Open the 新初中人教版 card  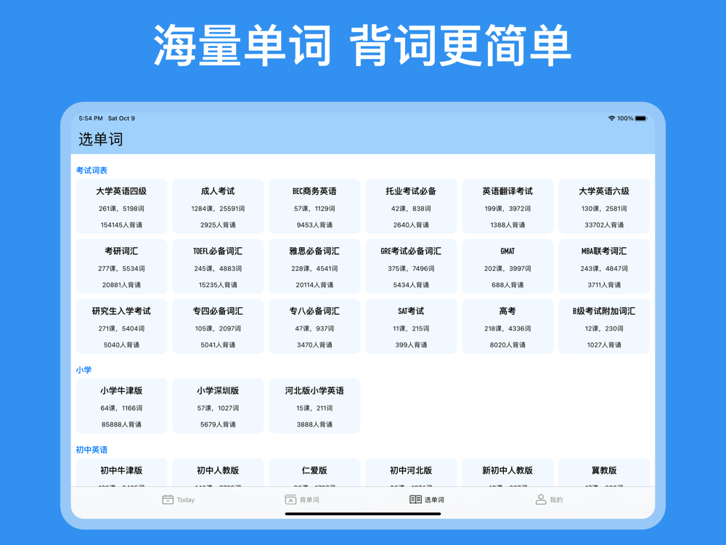(x=507, y=473)
